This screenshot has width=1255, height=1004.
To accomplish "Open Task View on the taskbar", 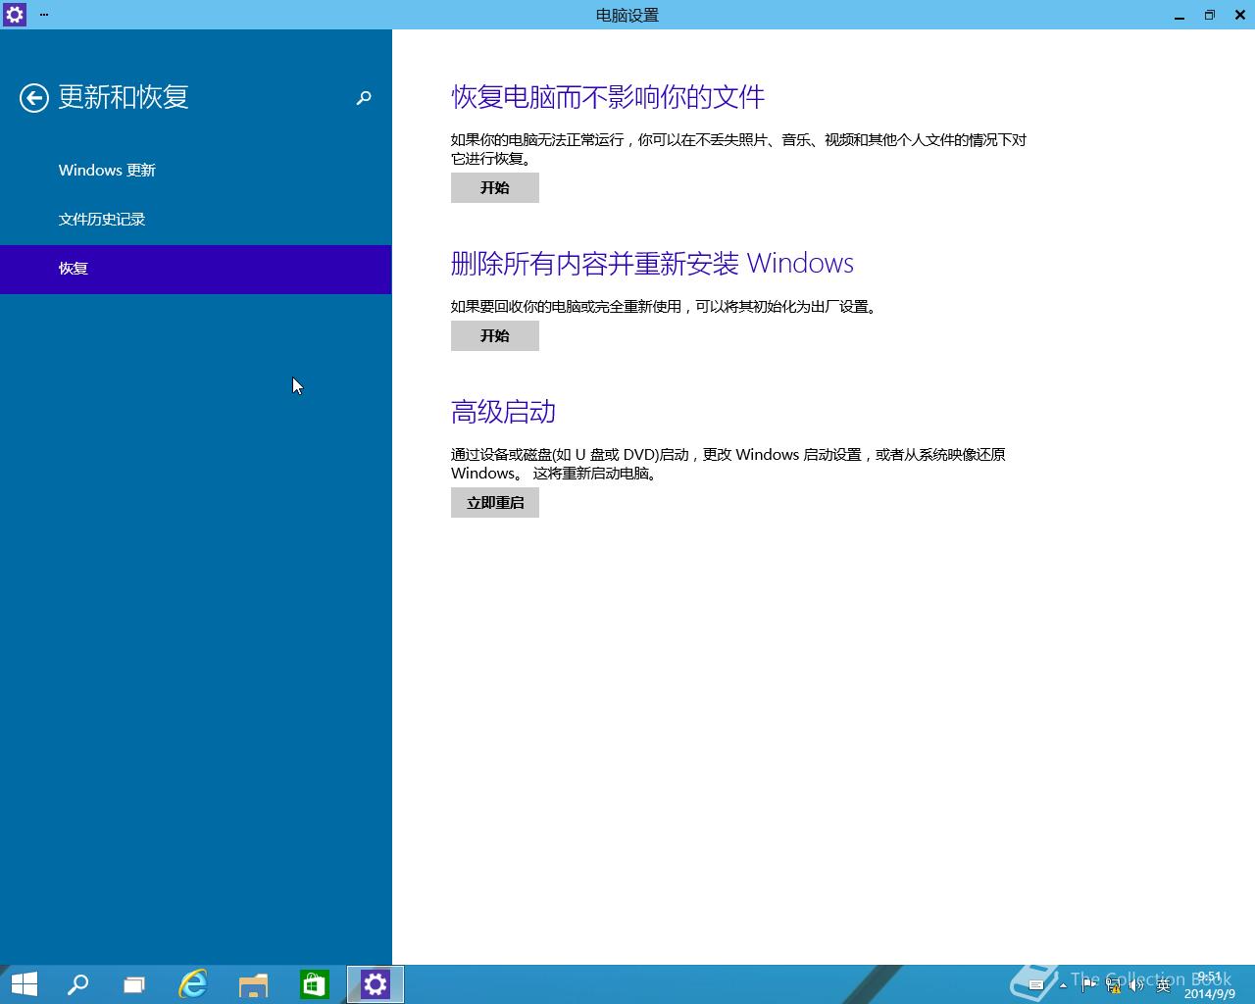I will 134,984.
